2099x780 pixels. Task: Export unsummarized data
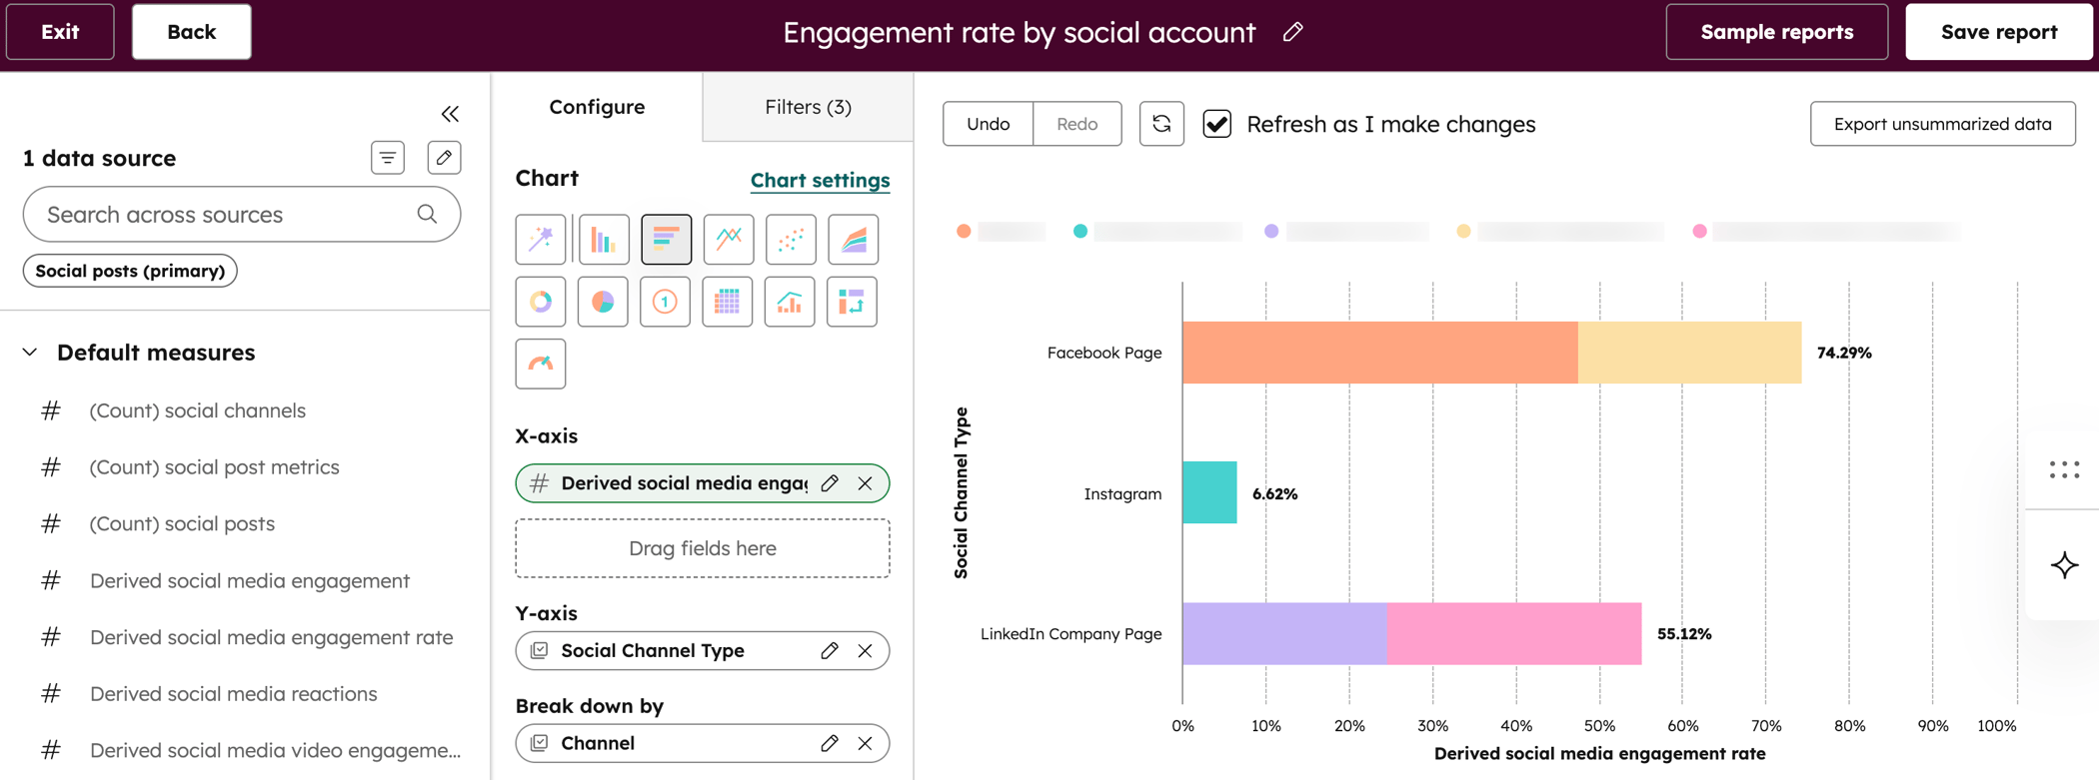[1942, 124]
